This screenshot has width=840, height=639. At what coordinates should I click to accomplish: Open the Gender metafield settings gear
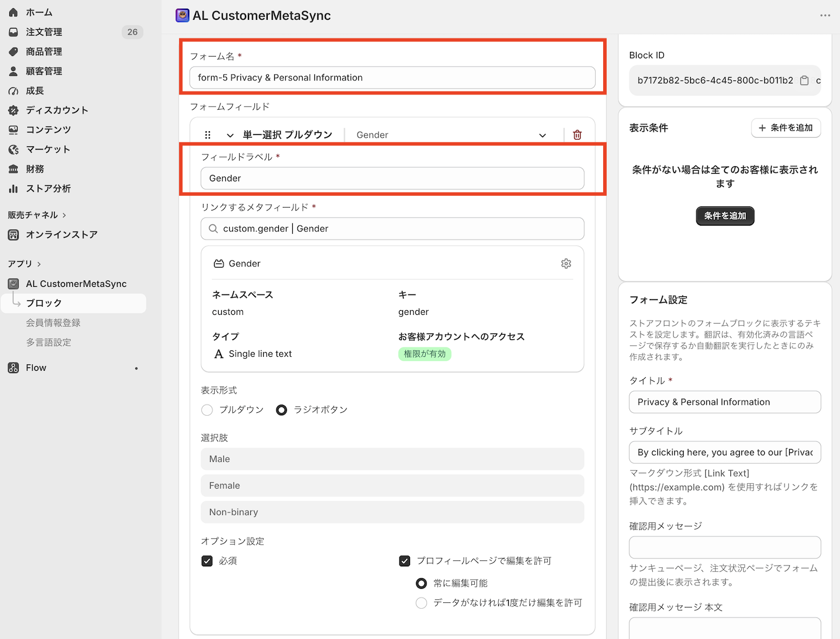(566, 264)
